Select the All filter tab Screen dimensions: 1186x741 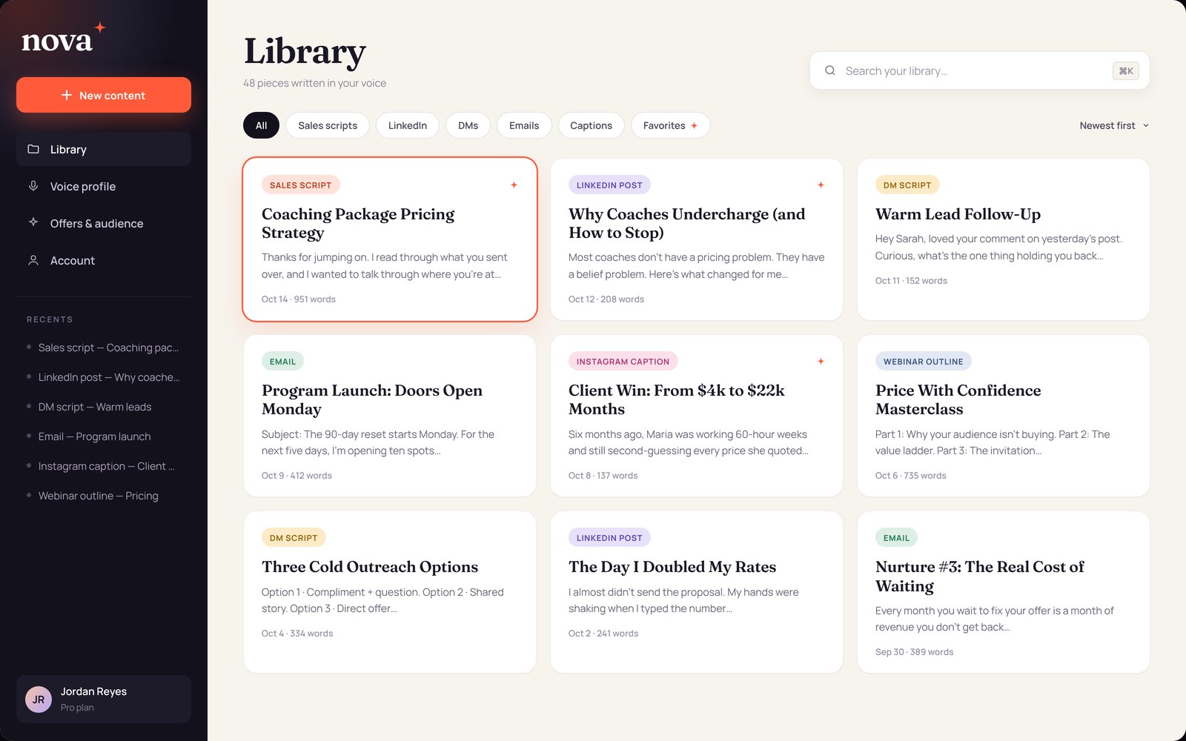(x=261, y=125)
